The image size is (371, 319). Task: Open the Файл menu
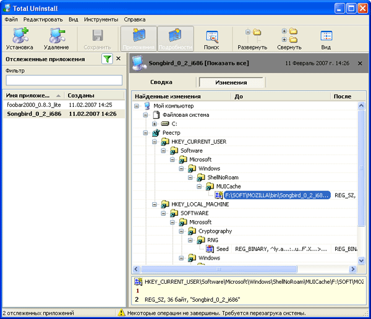(11, 19)
